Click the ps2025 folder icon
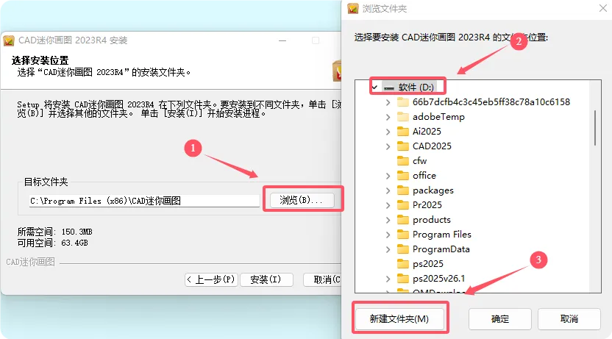The width and height of the screenshot is (612, 339). pyautogui.click(x=403, y=264)
